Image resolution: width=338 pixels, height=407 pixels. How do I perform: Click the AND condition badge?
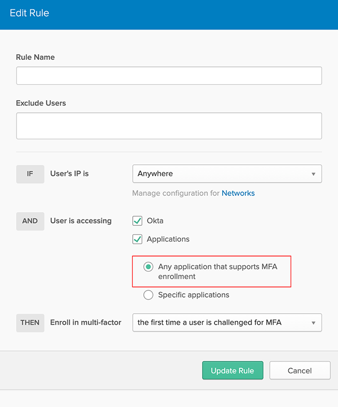[x=30, y=221]
